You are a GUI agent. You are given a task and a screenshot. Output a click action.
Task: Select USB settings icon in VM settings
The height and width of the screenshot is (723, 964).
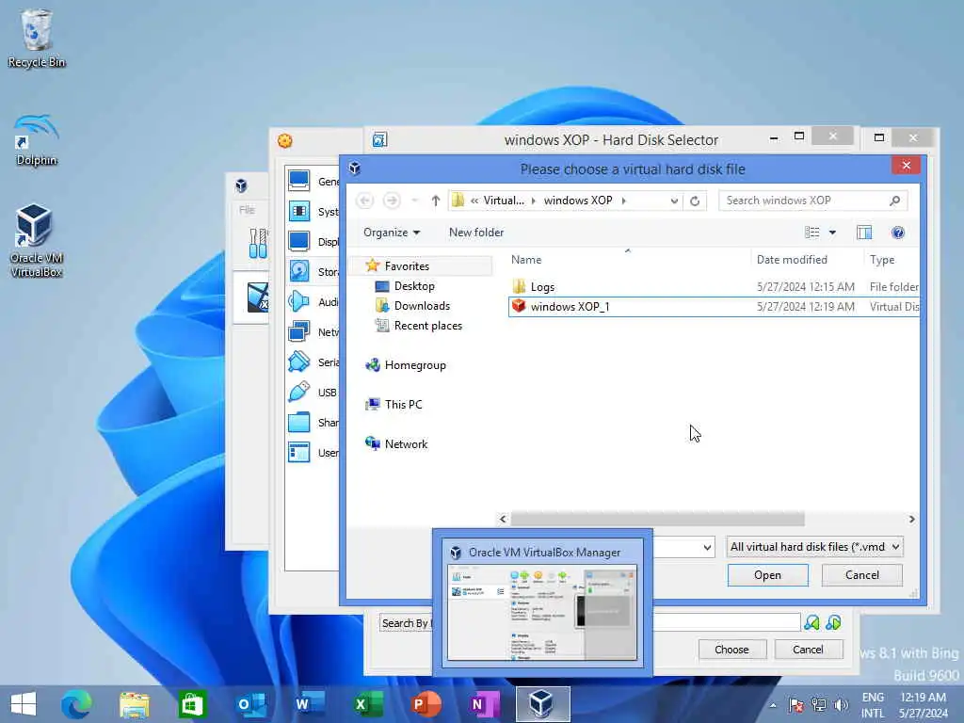click(x=299, y=392)
